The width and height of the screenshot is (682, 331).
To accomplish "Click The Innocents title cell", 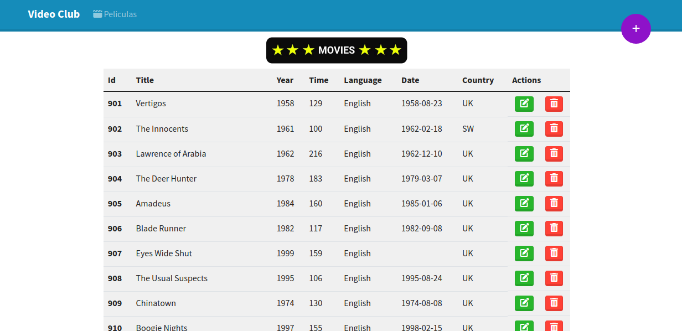I will [162, 129].
